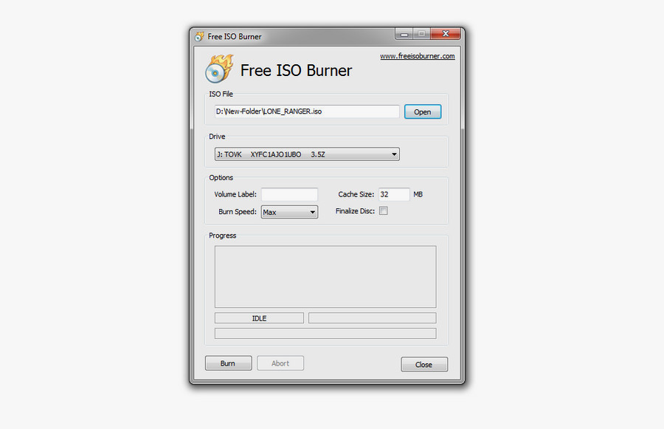Click the bottom progress bar
This screenshot has width=664, height=429.
point(325,333)
